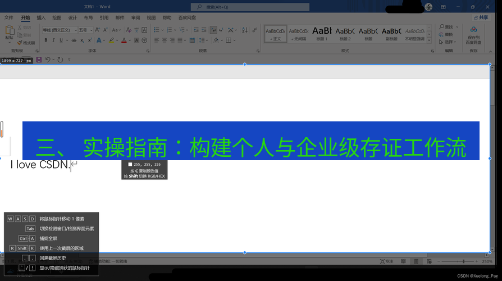Viewport: 502px width, 281px height.
Task: Toggle superscript (x²)
Action: 90,40
